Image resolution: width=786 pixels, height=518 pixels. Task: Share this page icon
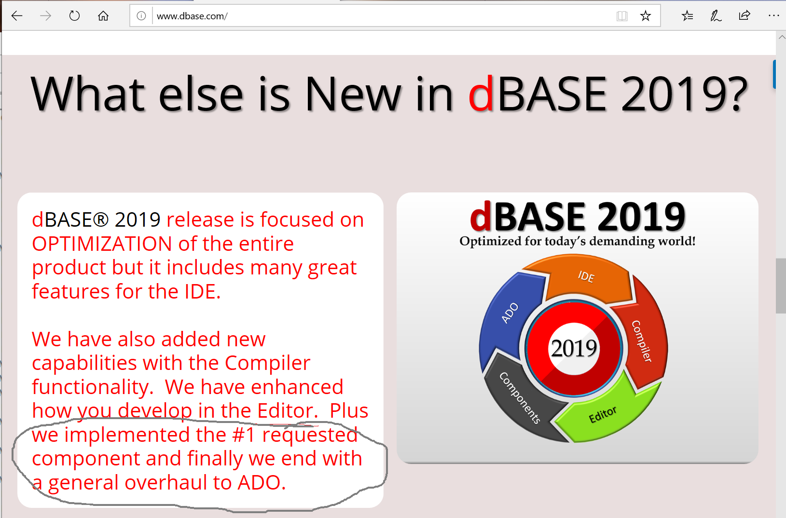[745, 15]
